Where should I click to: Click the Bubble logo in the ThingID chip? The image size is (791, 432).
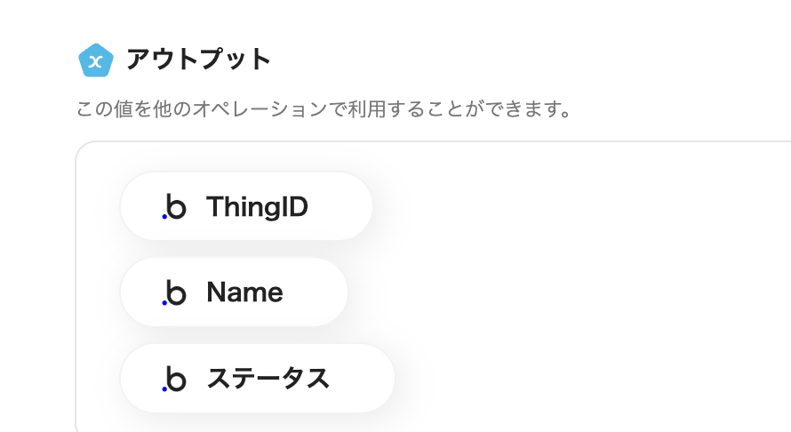point(175,207)
